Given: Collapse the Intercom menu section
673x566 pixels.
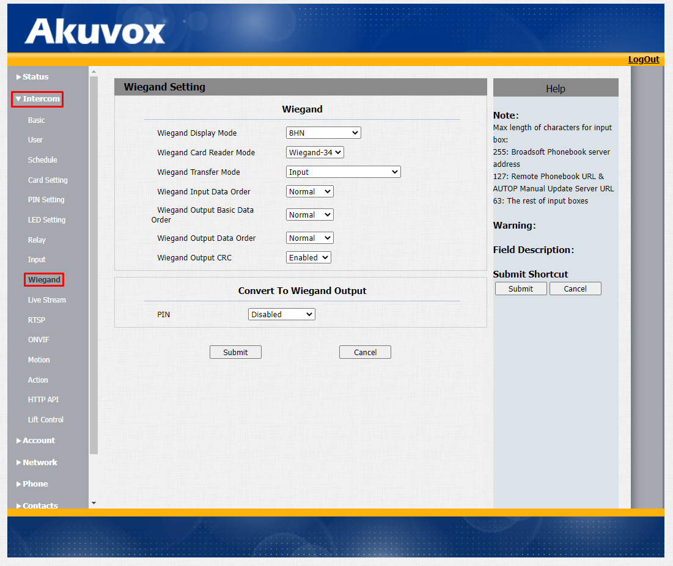Looking at the screenshot, I should pos(38,99).
